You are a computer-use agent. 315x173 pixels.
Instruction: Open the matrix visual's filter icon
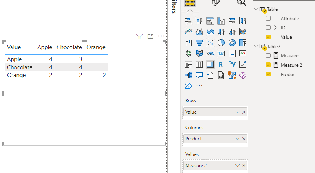coord(139,36)
